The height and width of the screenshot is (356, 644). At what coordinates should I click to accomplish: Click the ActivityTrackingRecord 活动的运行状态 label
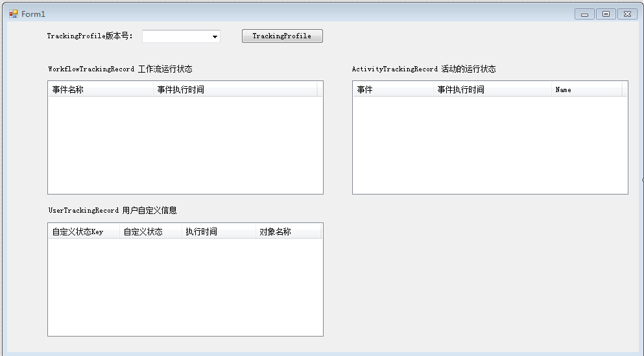tap(424, 69)
